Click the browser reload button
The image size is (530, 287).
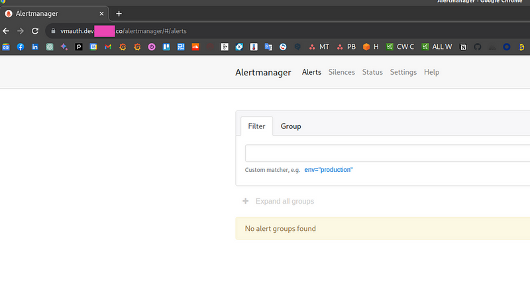36,30
